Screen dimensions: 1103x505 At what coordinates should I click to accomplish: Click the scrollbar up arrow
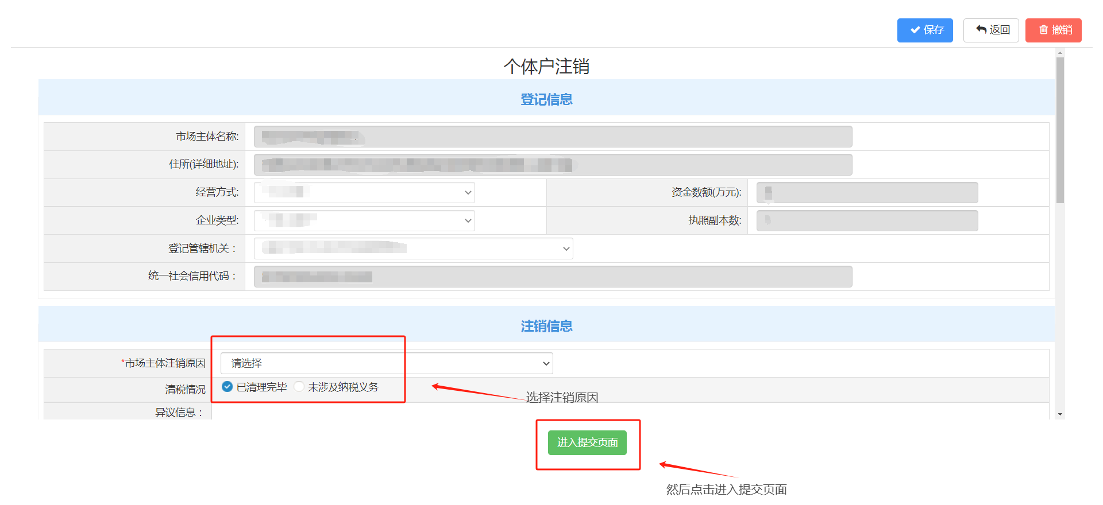1060,53
